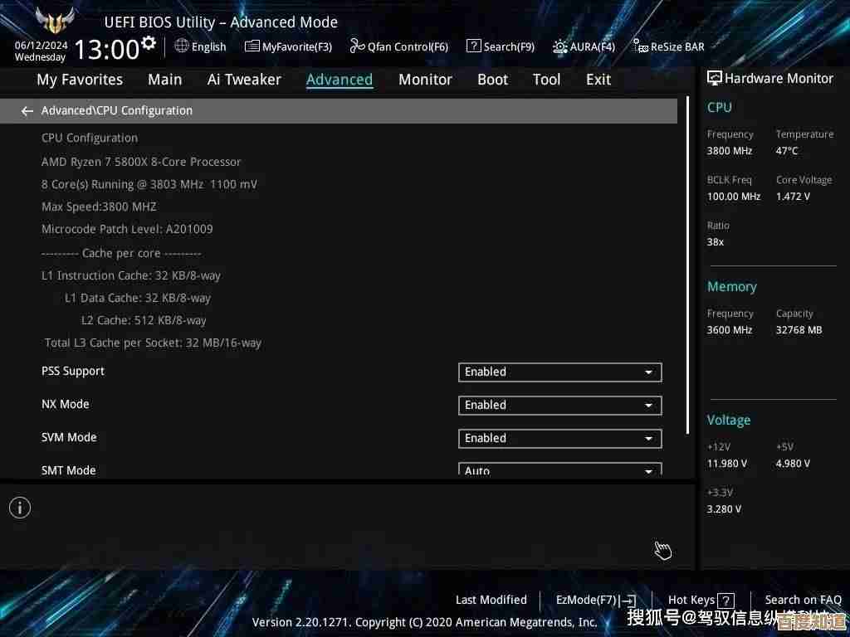Switch to the Ai Tweaker tab
Screen dimensions: 850x637
pyautogui.click(x=244, y=80)
